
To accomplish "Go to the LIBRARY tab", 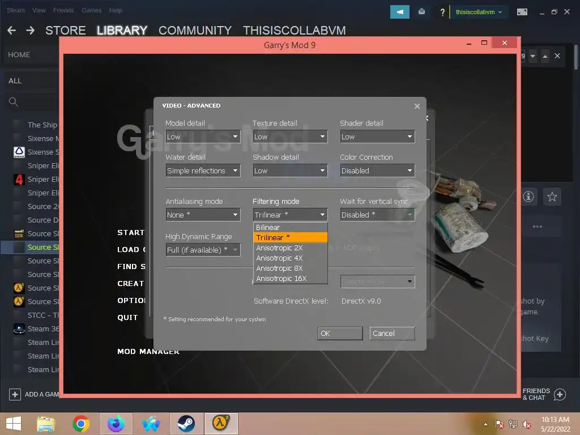I will [x=122, y=31].
